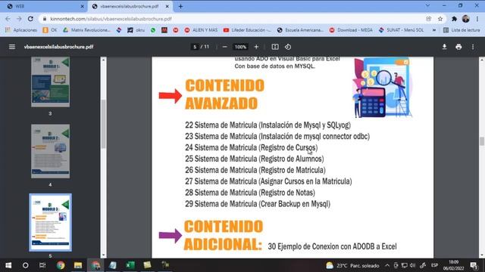
Task: Open the OK bookmark
Action: [50, 30]
